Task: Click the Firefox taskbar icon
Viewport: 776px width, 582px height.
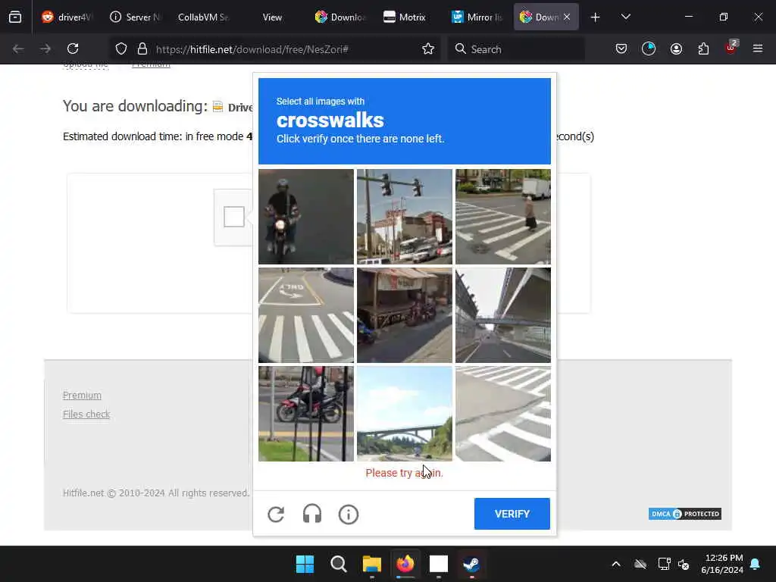Action: point(405,564)
